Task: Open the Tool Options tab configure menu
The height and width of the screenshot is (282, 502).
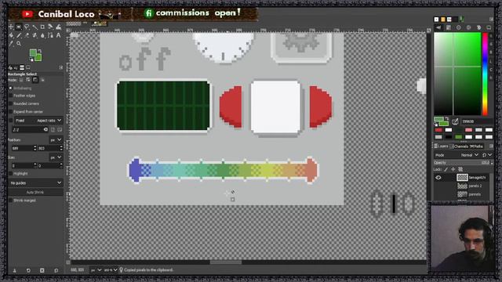Action: pyautogui.click(x=61, y=67)
